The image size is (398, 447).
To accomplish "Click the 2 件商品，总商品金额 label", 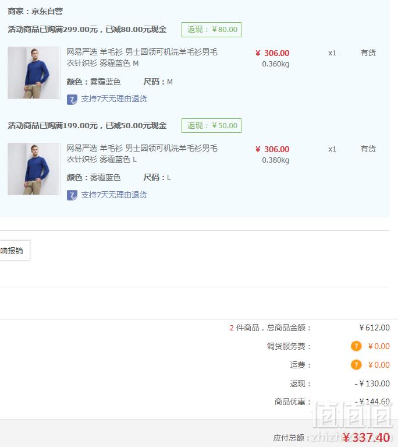I will pos(270,328).
